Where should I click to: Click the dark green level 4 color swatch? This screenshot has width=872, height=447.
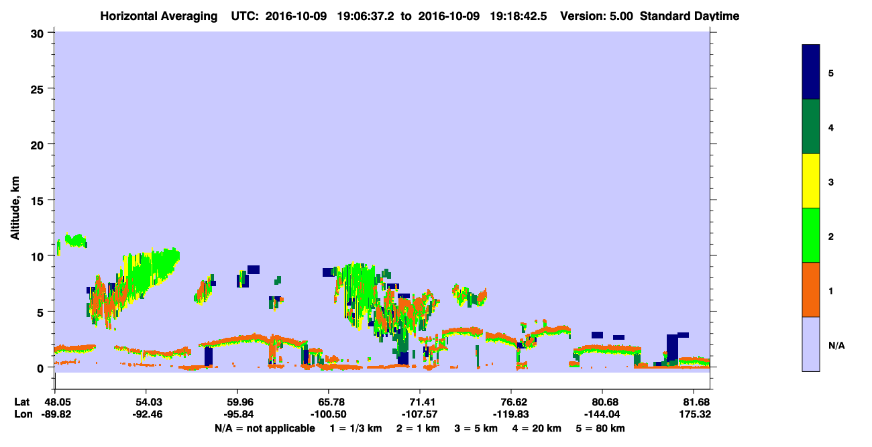pyautogui.click(x=810, y=127)
